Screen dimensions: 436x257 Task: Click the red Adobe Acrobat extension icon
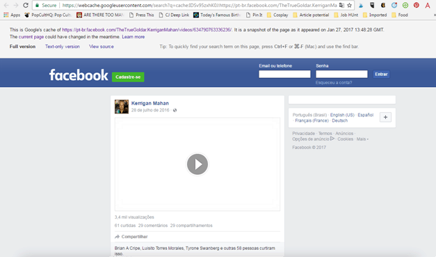(x=428, y=6)
